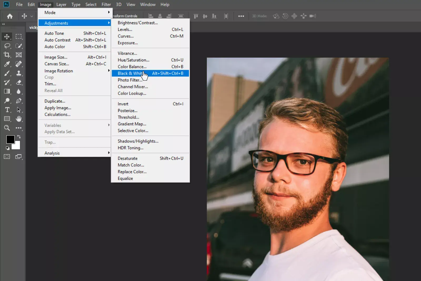Reset colors to default black and white
The width and height of the screenshot is (421, 281).
coord(8,148)
